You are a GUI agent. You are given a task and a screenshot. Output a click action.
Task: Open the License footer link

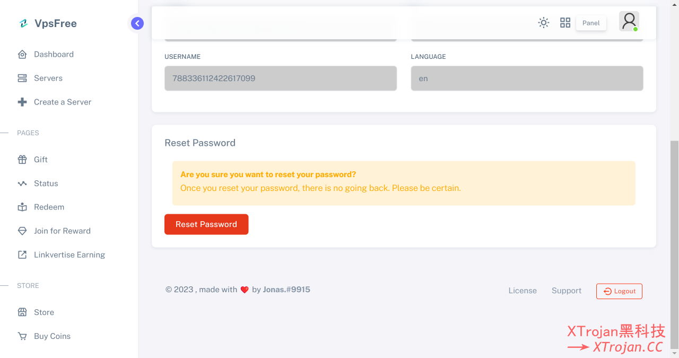523,291
